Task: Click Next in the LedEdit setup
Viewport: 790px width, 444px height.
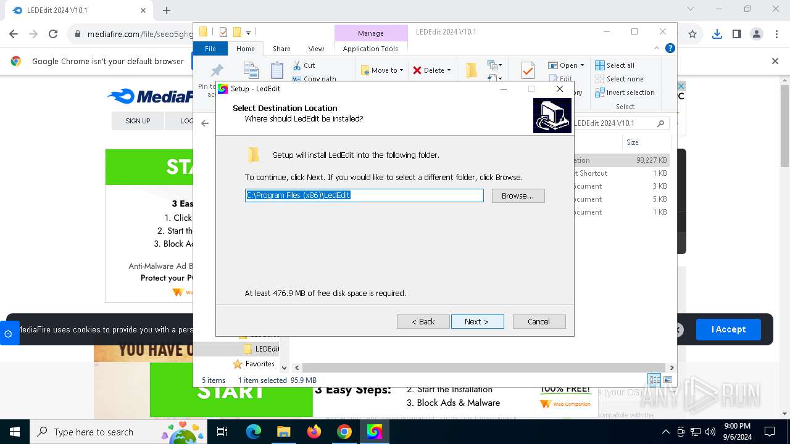Action: 477,321
